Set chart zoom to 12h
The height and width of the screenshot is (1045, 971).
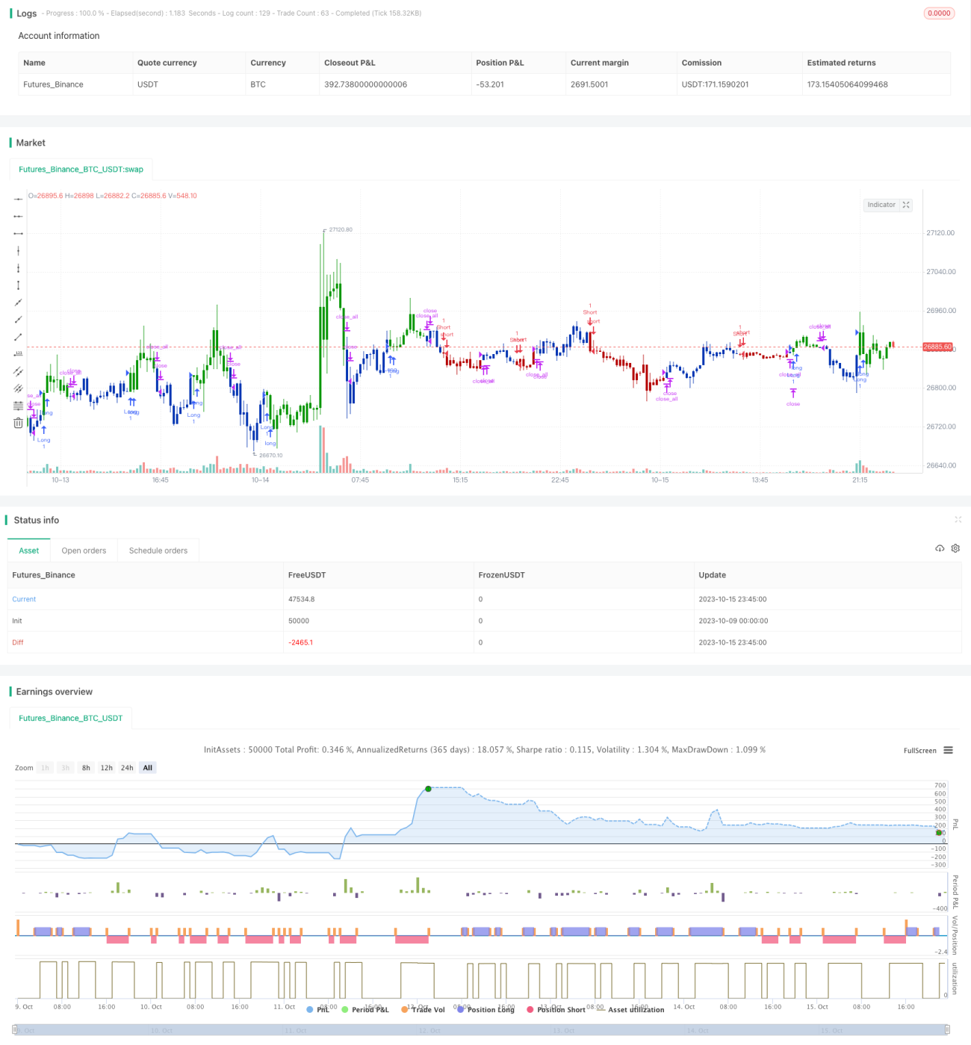(107, 768)
